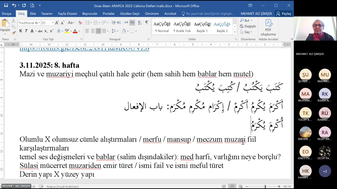Create PDF with the Adobe Acrobat icon

coord(268,28)
